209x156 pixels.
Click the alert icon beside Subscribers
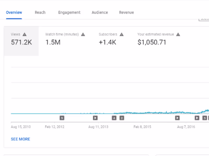click(121, 34)
